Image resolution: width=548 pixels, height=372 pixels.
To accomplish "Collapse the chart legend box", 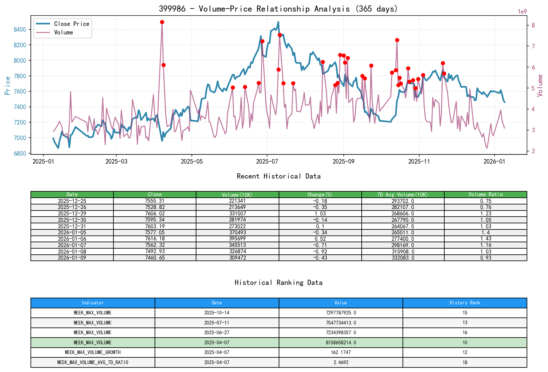I will 62,28.
